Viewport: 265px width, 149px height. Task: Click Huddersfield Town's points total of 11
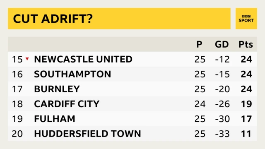246,134
